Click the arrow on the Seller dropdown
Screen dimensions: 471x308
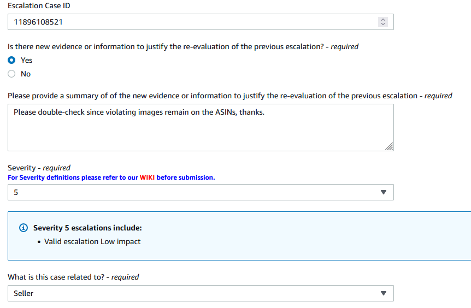[x=383, y=293]
